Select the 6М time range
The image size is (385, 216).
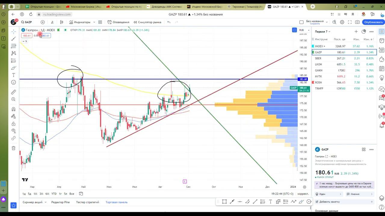pos(47,194)
